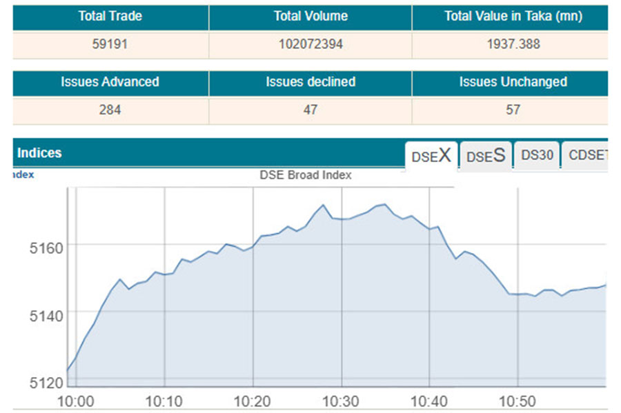Click the Total Volume column header
Viewport: 621px width, 413px height.
coord(310,17)
